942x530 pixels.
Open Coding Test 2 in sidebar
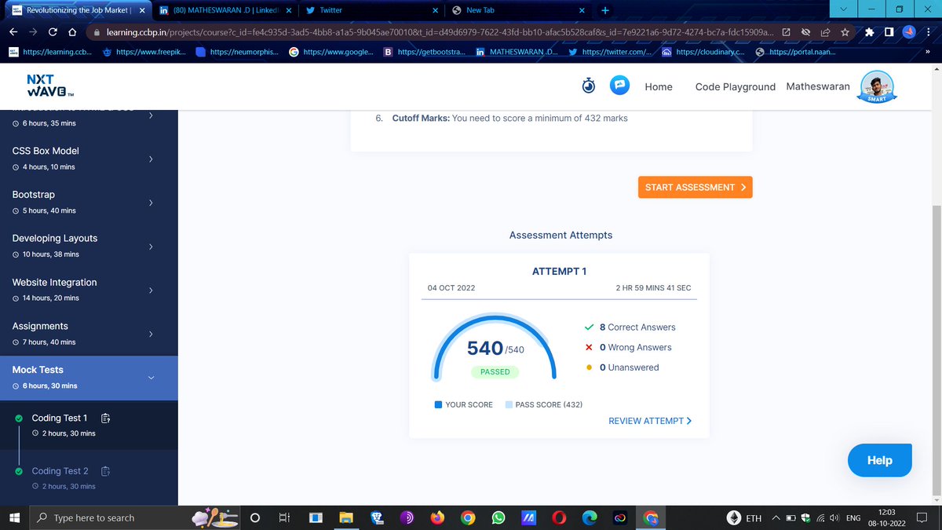coord(60,471)
